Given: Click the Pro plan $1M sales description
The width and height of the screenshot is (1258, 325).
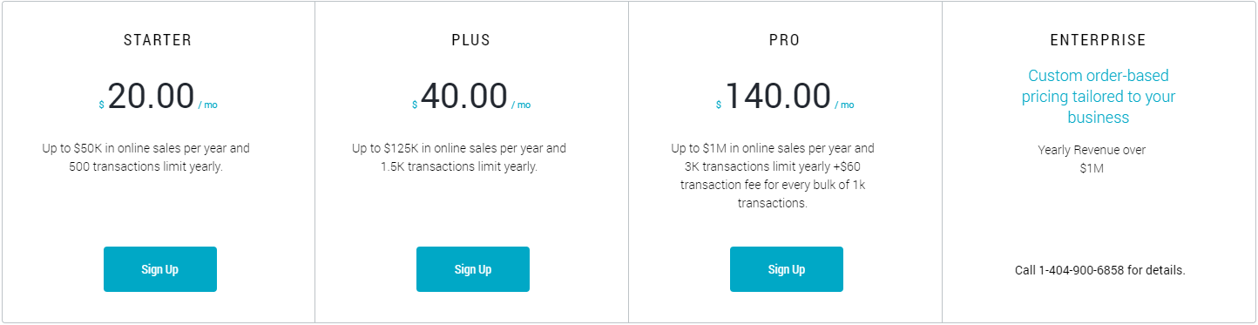Looking at the screenshot, I should point(773,176).
